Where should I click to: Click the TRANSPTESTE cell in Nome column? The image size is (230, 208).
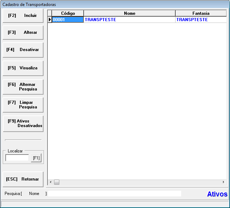pos(129,20)
